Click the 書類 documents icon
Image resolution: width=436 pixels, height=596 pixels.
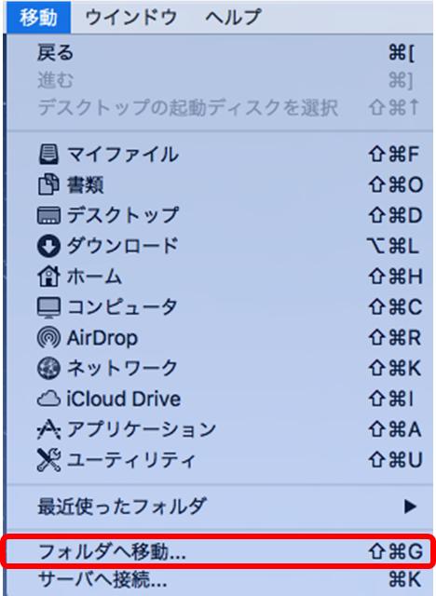(x=48, y=184)
